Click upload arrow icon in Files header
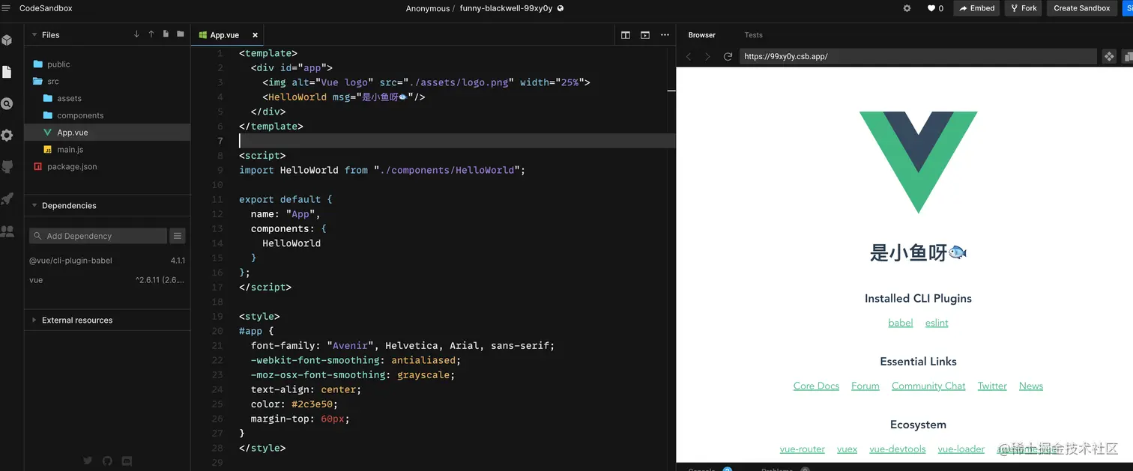Screen dimensions: 1133x471 (x=151, y=34)
